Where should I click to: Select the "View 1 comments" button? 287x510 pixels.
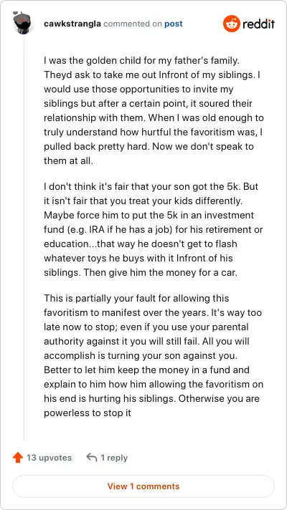pos(143,486)
